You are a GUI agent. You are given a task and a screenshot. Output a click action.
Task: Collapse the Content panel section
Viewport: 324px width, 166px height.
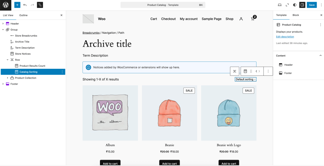click(320, 56)
